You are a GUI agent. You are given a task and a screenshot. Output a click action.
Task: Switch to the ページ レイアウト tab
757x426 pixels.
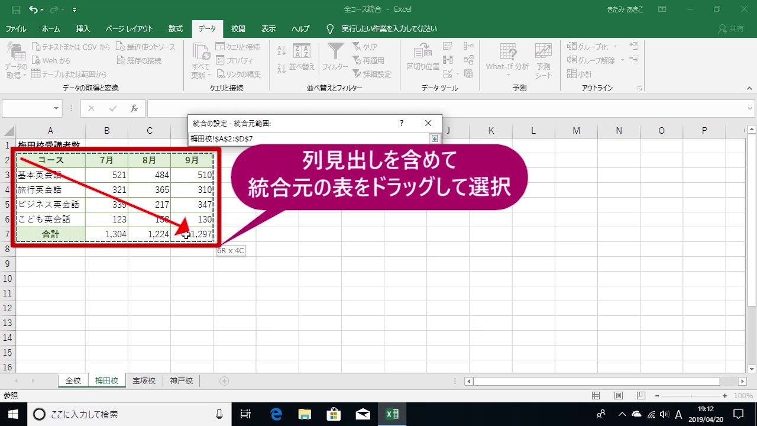(129, 29)
